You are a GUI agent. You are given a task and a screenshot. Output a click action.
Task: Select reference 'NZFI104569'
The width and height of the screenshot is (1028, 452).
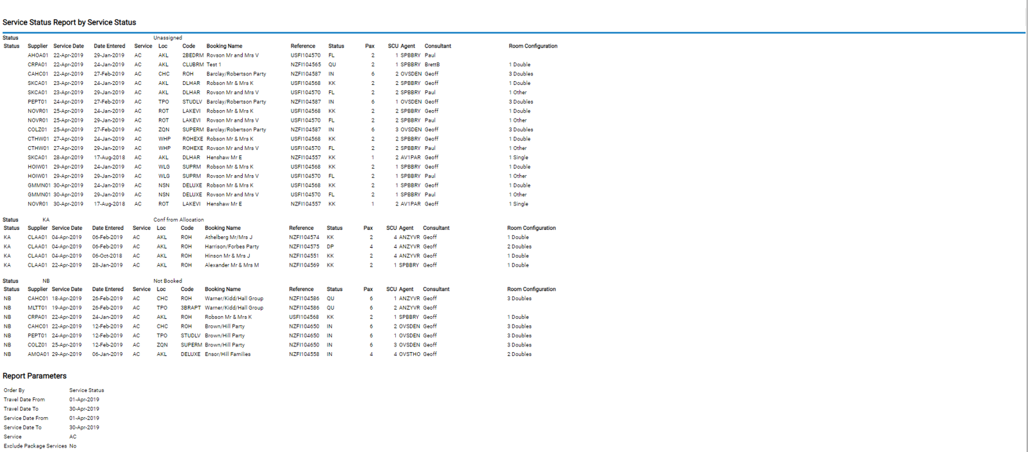tap(304, 265)
